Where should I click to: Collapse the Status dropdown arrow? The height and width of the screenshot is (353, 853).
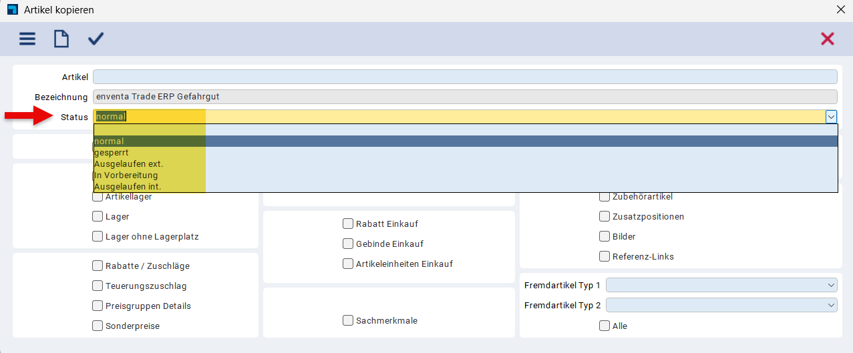tap(831, 117)
